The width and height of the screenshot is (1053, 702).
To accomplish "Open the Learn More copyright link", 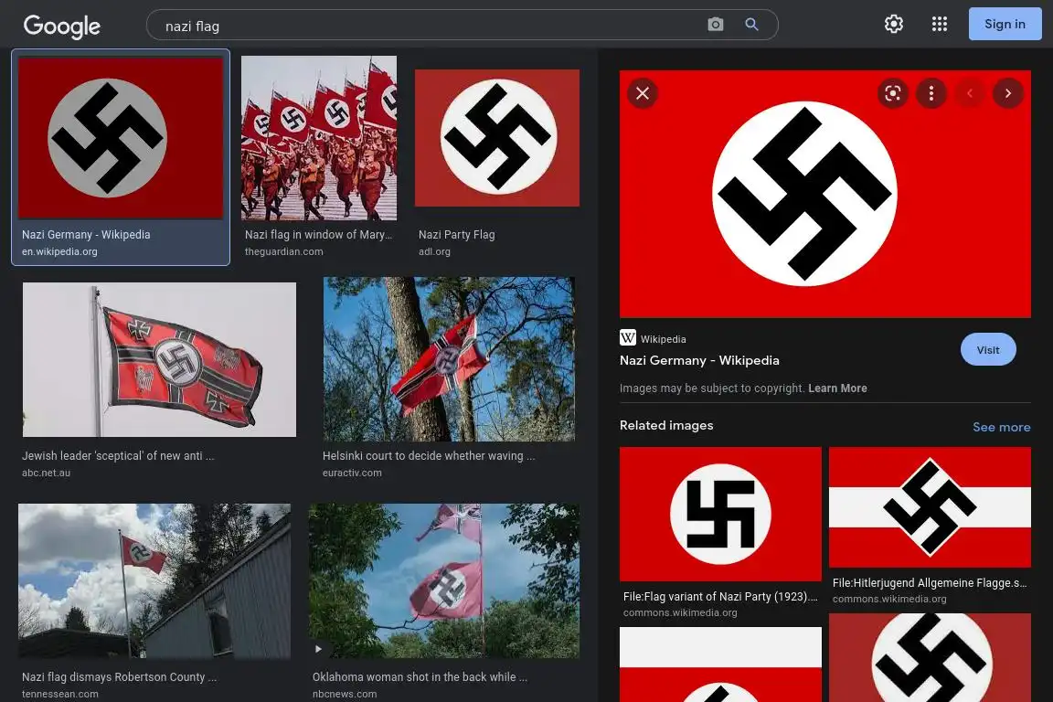I will (x=837, y=388).
